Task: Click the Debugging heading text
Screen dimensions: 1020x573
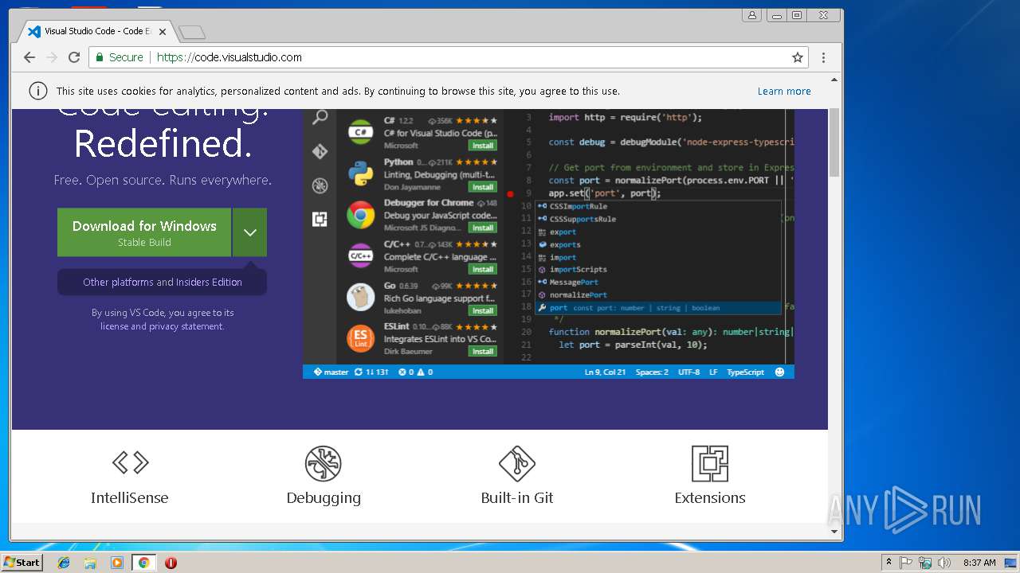Action: click(324, 498)
